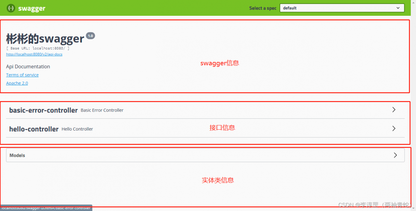Viewport: 416px width, 211px height.
Task: Expand the hello-controller section chevron
Action: point(394,129)
